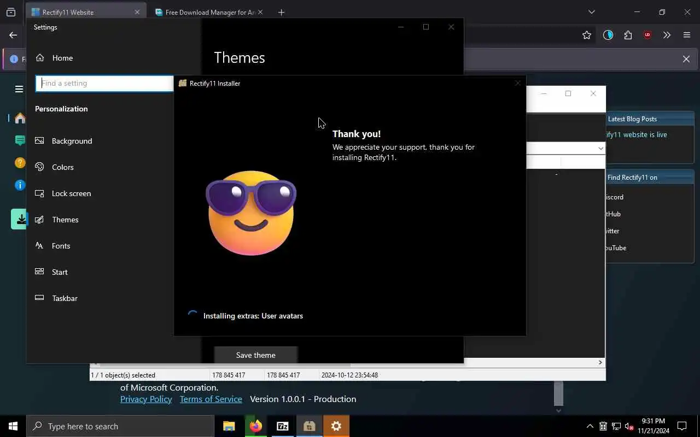Open Background personalization settings
700x437 pixels.
click(x=72, y=141)
